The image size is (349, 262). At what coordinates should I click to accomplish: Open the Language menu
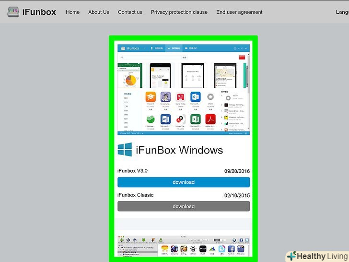click(342, 12)
